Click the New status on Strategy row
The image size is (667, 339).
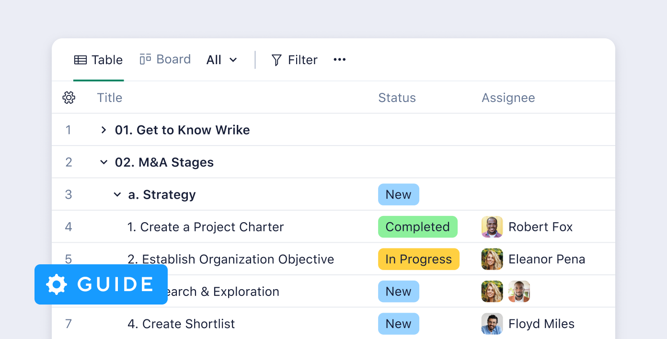pyautogui.click(x=398, y=194)
